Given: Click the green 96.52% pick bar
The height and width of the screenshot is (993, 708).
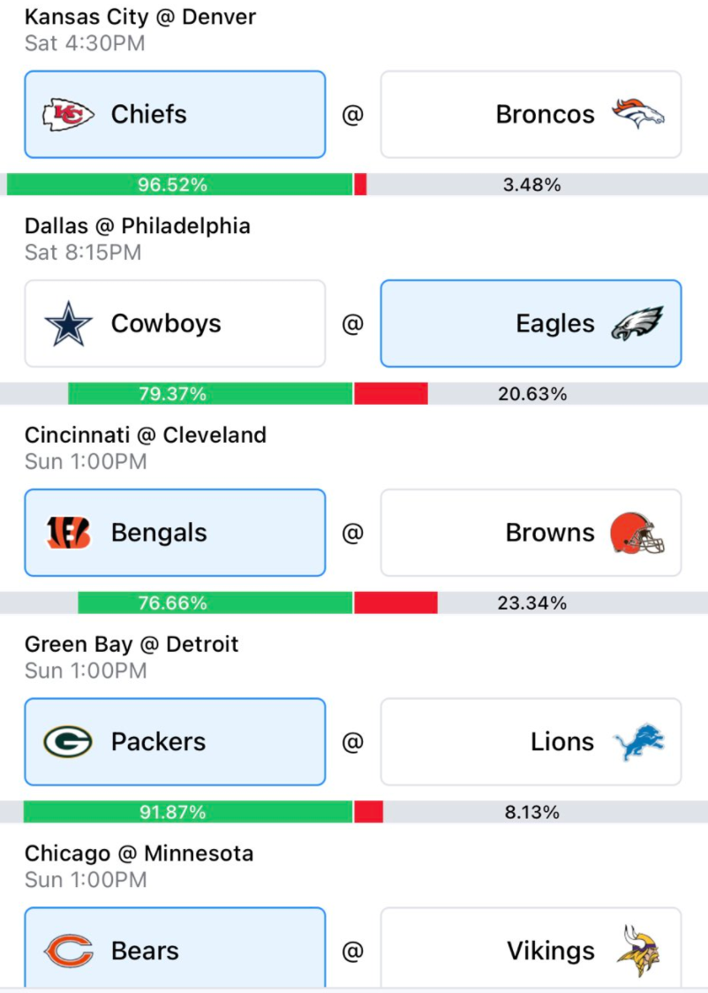Looking at the screenshot, I should tap(180, 185).
